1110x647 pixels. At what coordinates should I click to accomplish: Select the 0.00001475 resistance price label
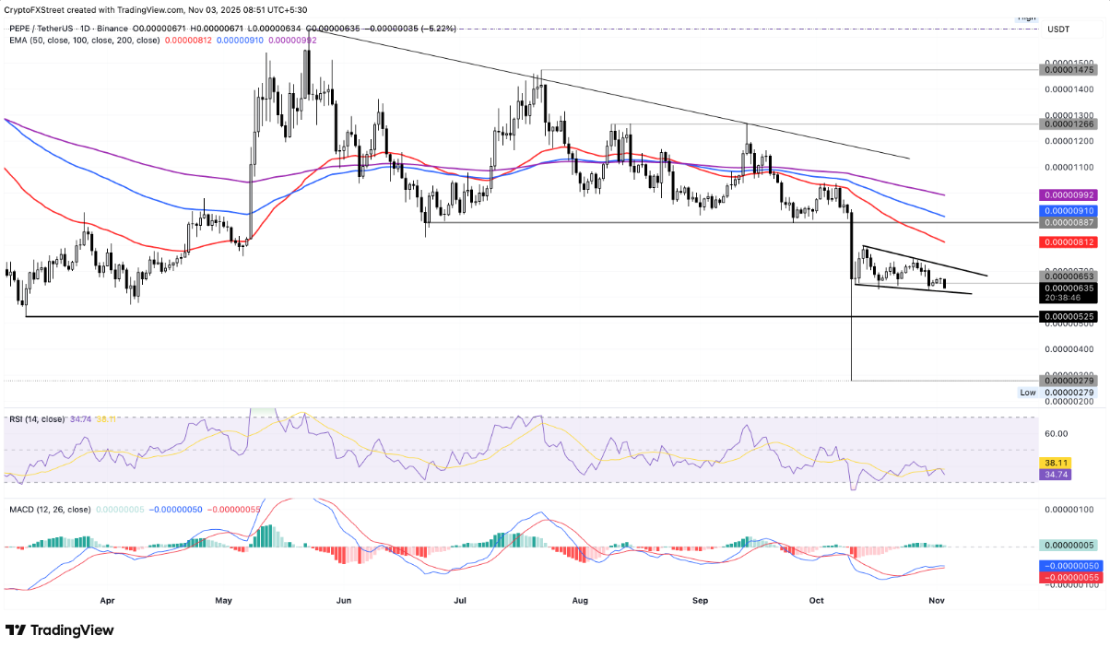tap(1067, 70)
